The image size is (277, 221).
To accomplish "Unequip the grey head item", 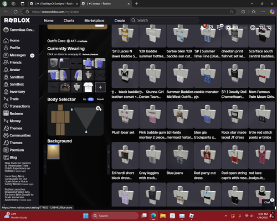I will (x=53, y=63).
